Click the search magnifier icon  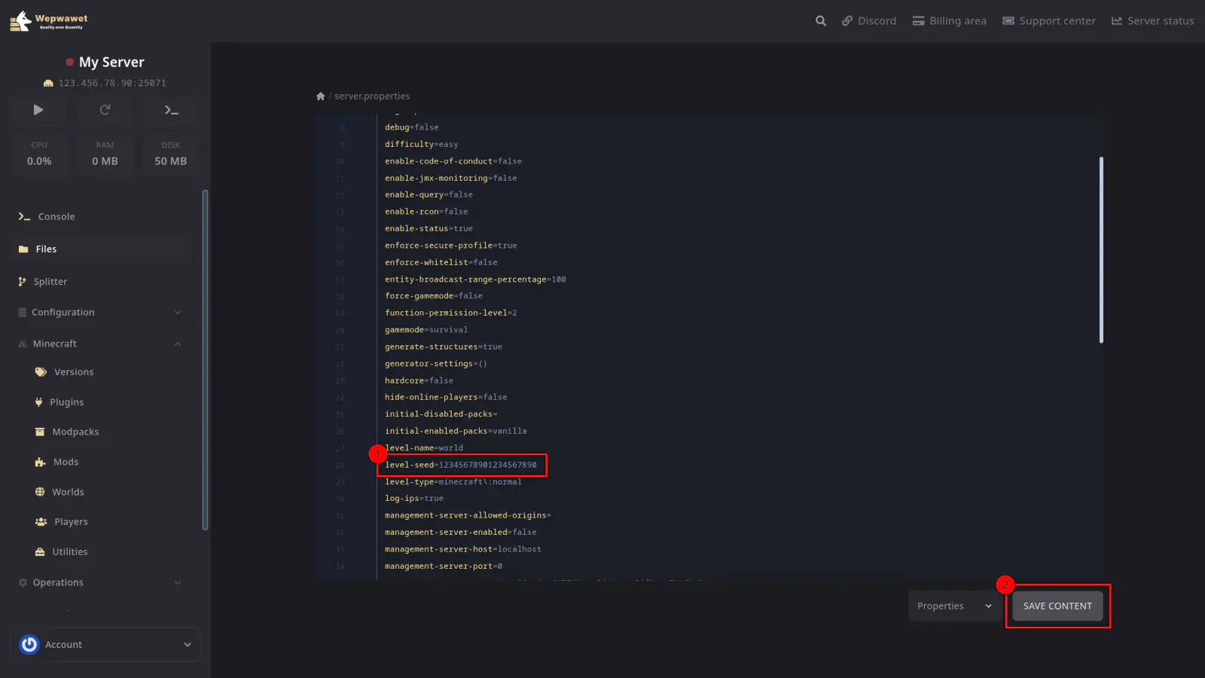click(x=820, y=21)
